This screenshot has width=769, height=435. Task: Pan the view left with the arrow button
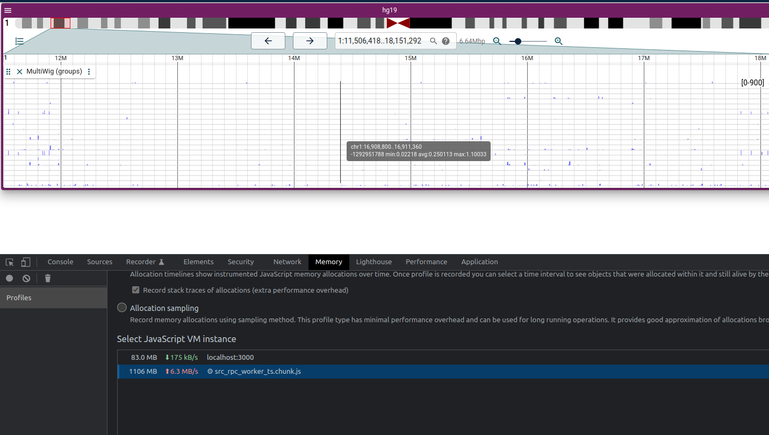268,41
